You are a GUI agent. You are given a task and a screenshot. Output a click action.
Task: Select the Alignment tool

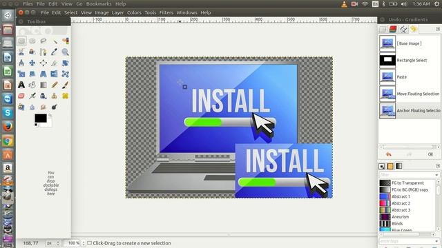coord(43,63)
